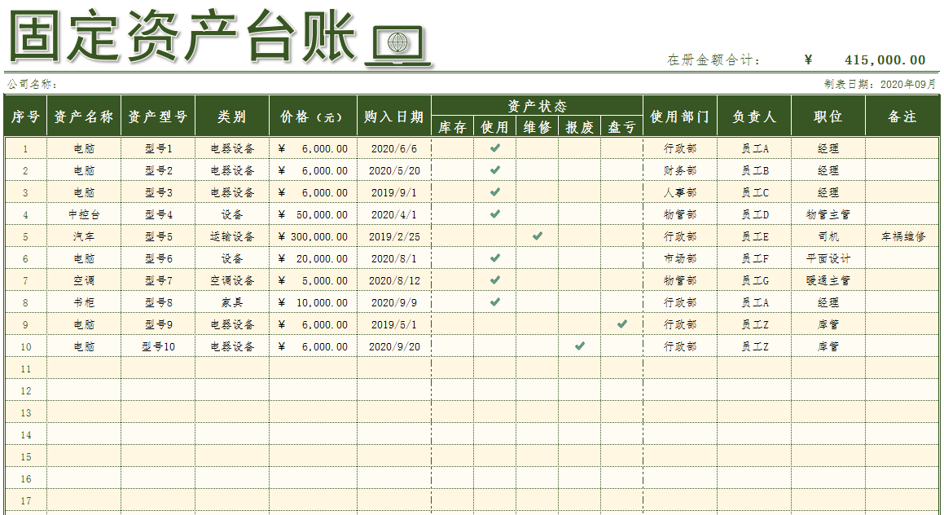The height and width of the screenshot is (515, 944).
Task: Select the ¥20,000.00 price cell
Action: click(x=313, y=258)
